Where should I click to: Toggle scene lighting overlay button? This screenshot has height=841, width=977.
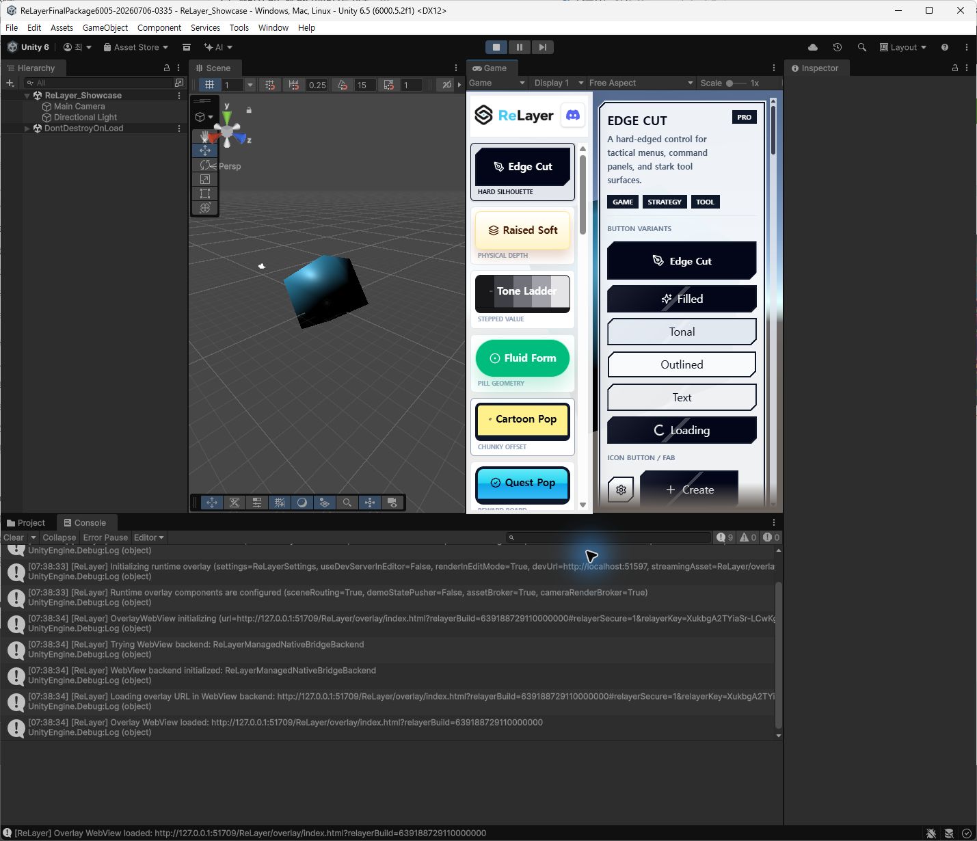tap(302, 503)
